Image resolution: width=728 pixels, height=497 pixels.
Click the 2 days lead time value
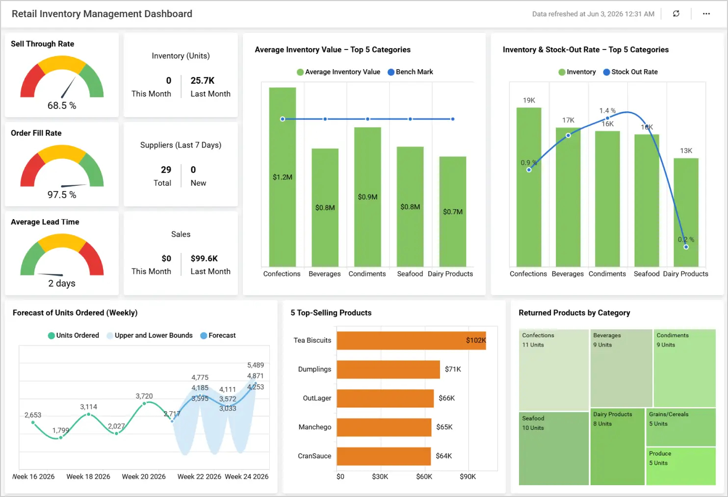[x=62, y=284]
